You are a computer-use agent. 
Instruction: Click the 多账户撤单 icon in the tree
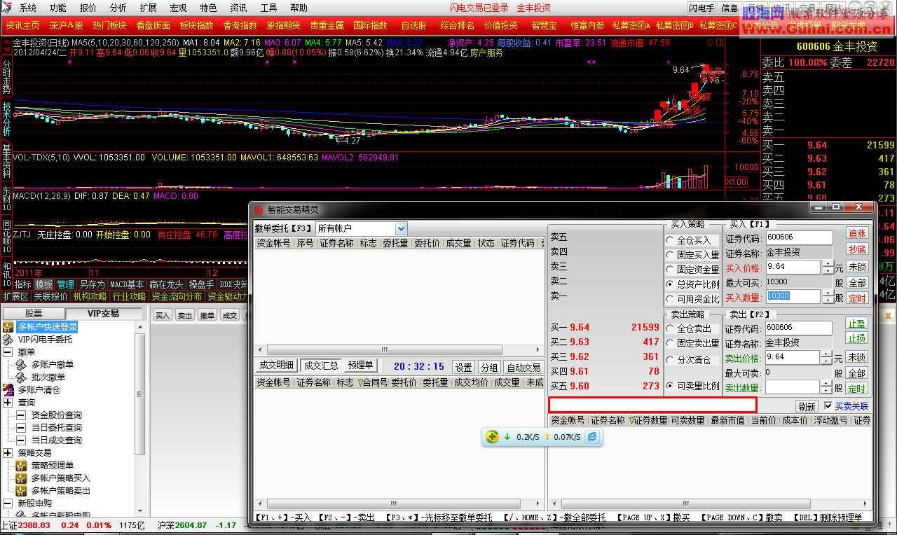point(21,365)
